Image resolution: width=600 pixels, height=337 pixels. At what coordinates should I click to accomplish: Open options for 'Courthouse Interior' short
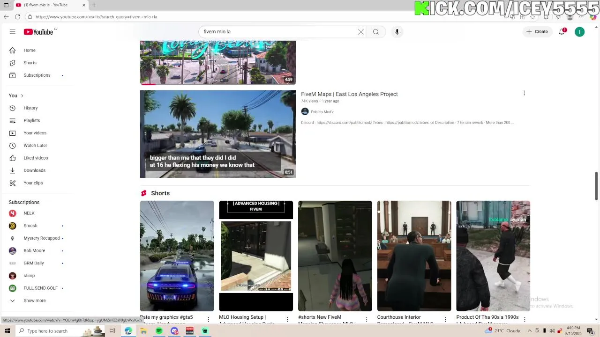tap(445, 319)
